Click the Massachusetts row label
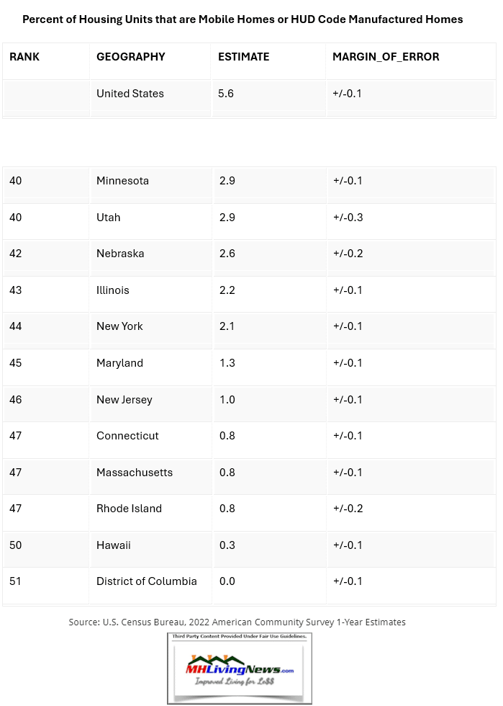Screen dimensions: 503x706 135,473
